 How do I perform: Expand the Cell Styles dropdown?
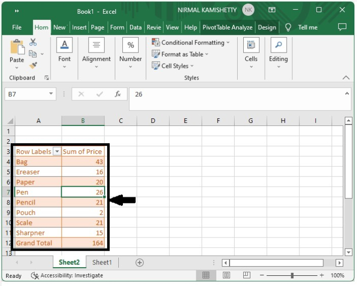click(x=192, y=66)
